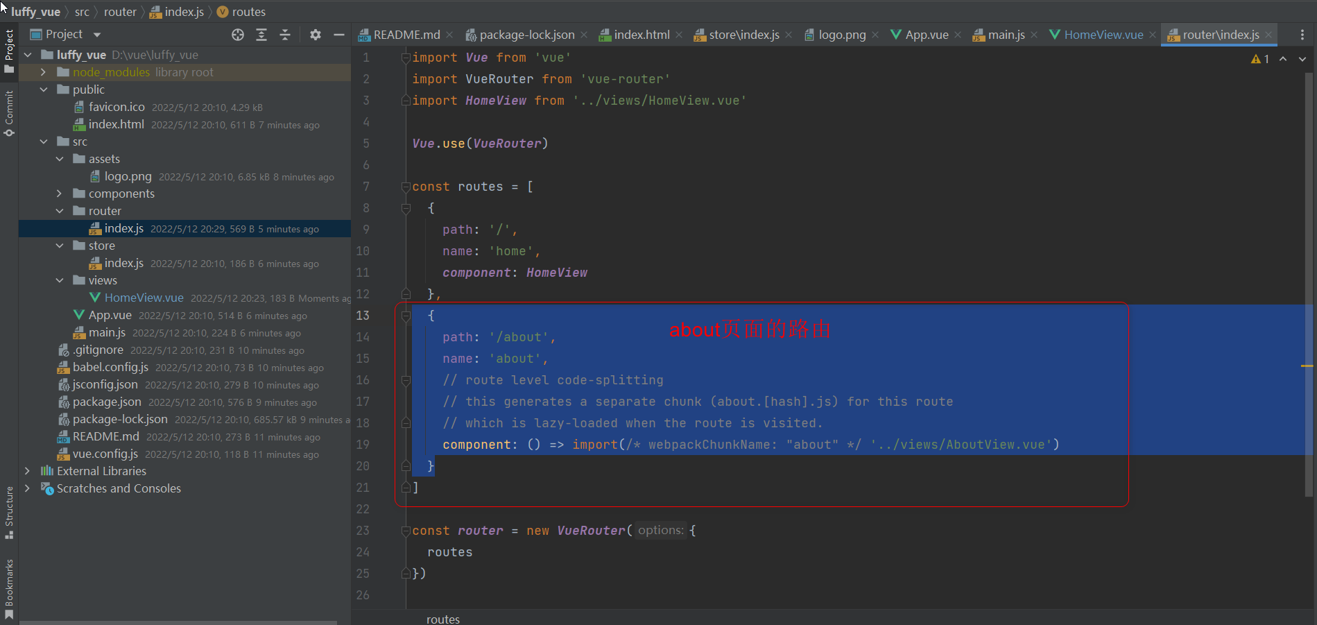This screenshot has height=625, width=1317.
Task: Switch to the main.js editor tab
Action: coord(1006,35)
